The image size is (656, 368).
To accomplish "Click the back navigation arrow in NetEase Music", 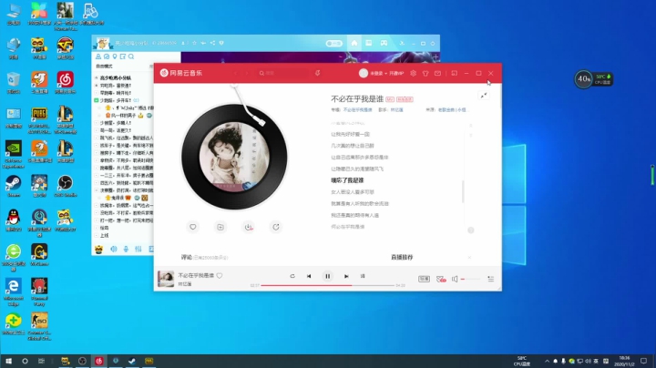I will [235, 73].
